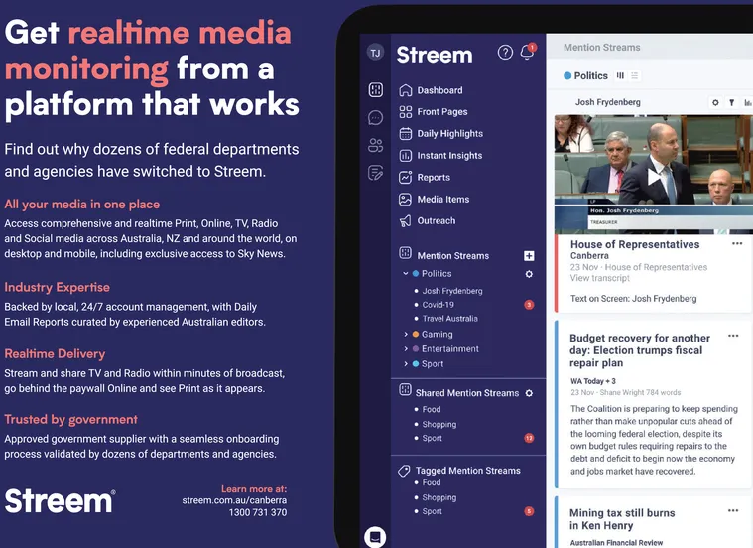
Task: Open the notes edit icon in the narrow sidebar
Action: [376, 173]
